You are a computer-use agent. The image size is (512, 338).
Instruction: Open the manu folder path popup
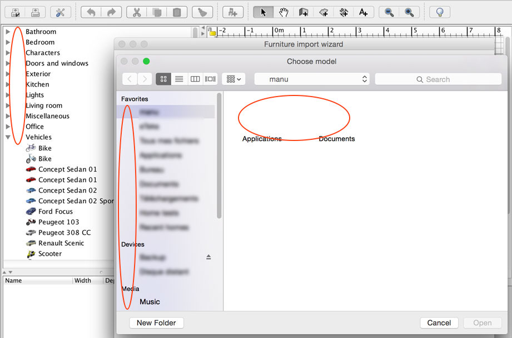coord(312,79)
